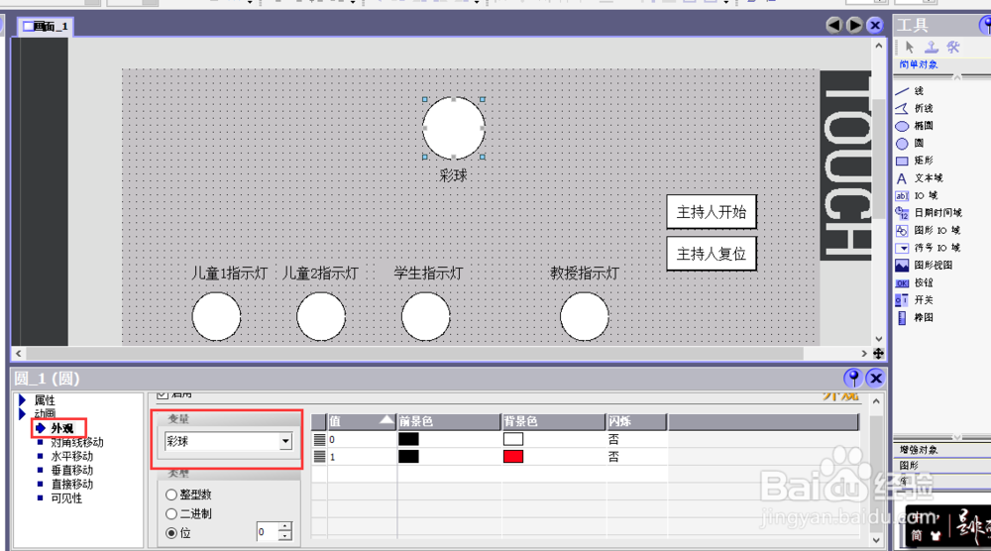Expand the 动画 tree node
The image size is (991, 551).
(22, 414)
